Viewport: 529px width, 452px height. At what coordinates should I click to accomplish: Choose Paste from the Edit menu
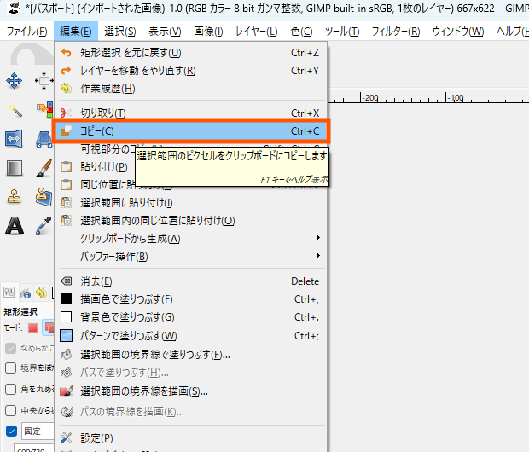(96, 166)
